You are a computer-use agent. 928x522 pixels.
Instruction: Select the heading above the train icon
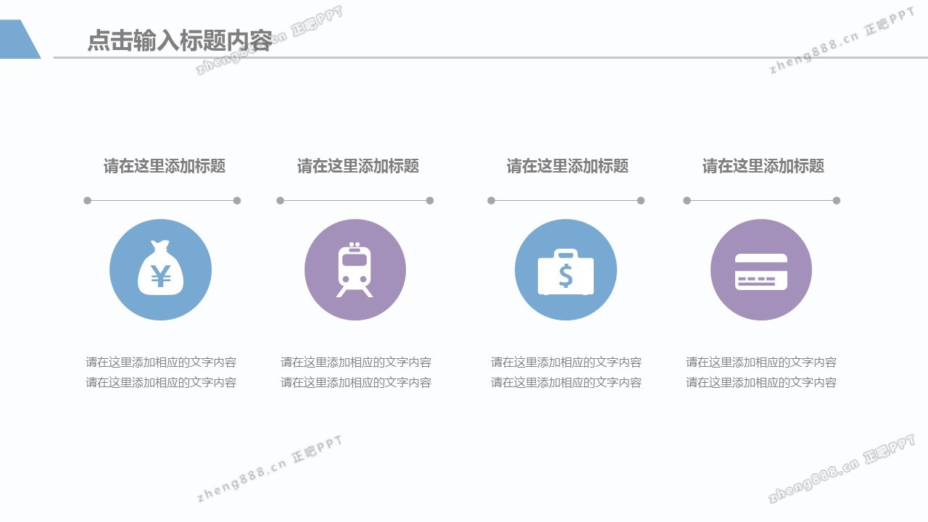pyautogui.click(x=358, y=166)
